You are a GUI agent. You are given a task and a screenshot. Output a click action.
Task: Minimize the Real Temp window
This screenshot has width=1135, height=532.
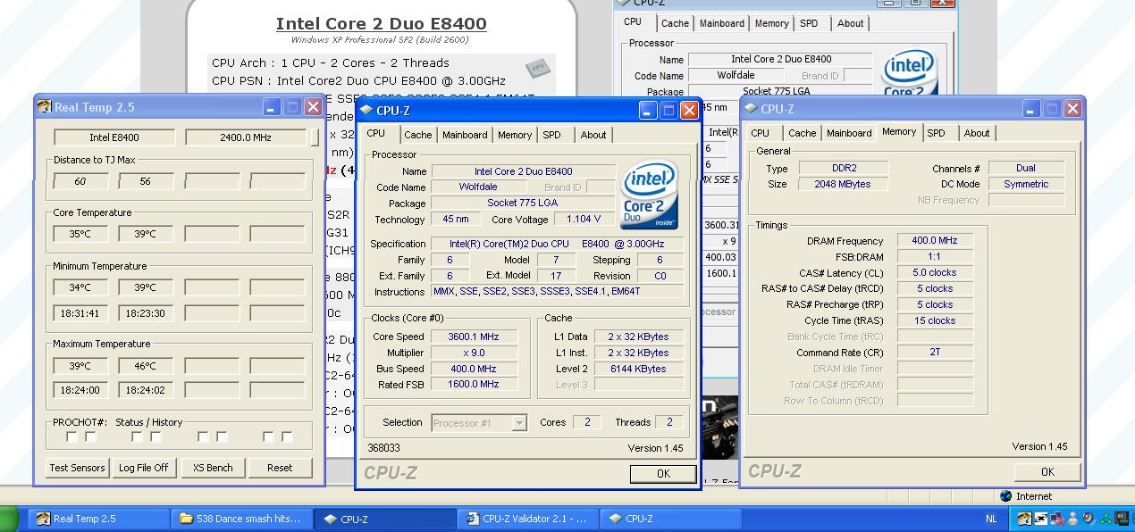click(272, 107)
